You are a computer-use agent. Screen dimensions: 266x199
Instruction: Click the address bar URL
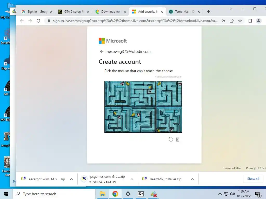pos(135,21)
